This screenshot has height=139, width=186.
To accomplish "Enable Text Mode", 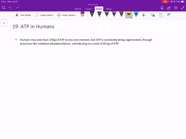I will pyautogui.click(x=23, y=15).
